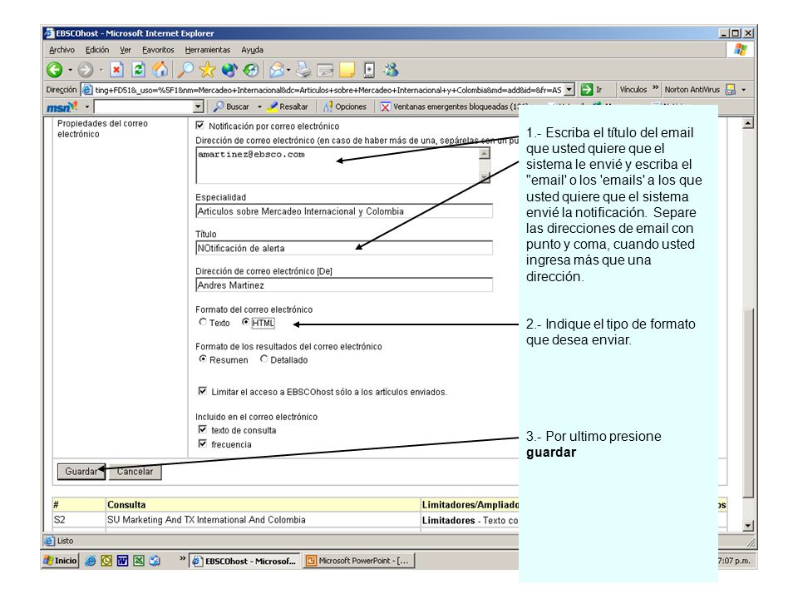Screen dimensions: 798x599
Task: Open the Archivo menu
Action: point(62,50)
